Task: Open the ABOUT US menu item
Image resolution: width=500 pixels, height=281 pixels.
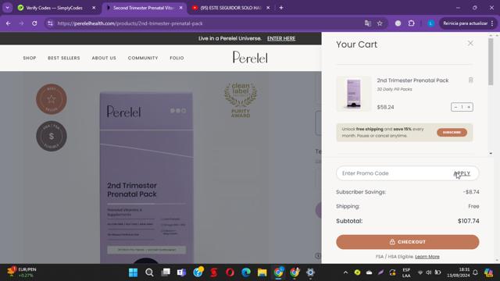Action: (x=104, y=58)
